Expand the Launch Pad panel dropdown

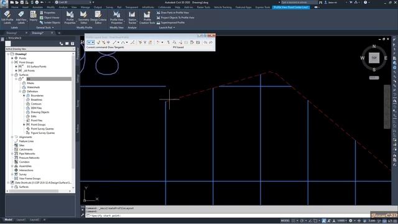[167, 27]
